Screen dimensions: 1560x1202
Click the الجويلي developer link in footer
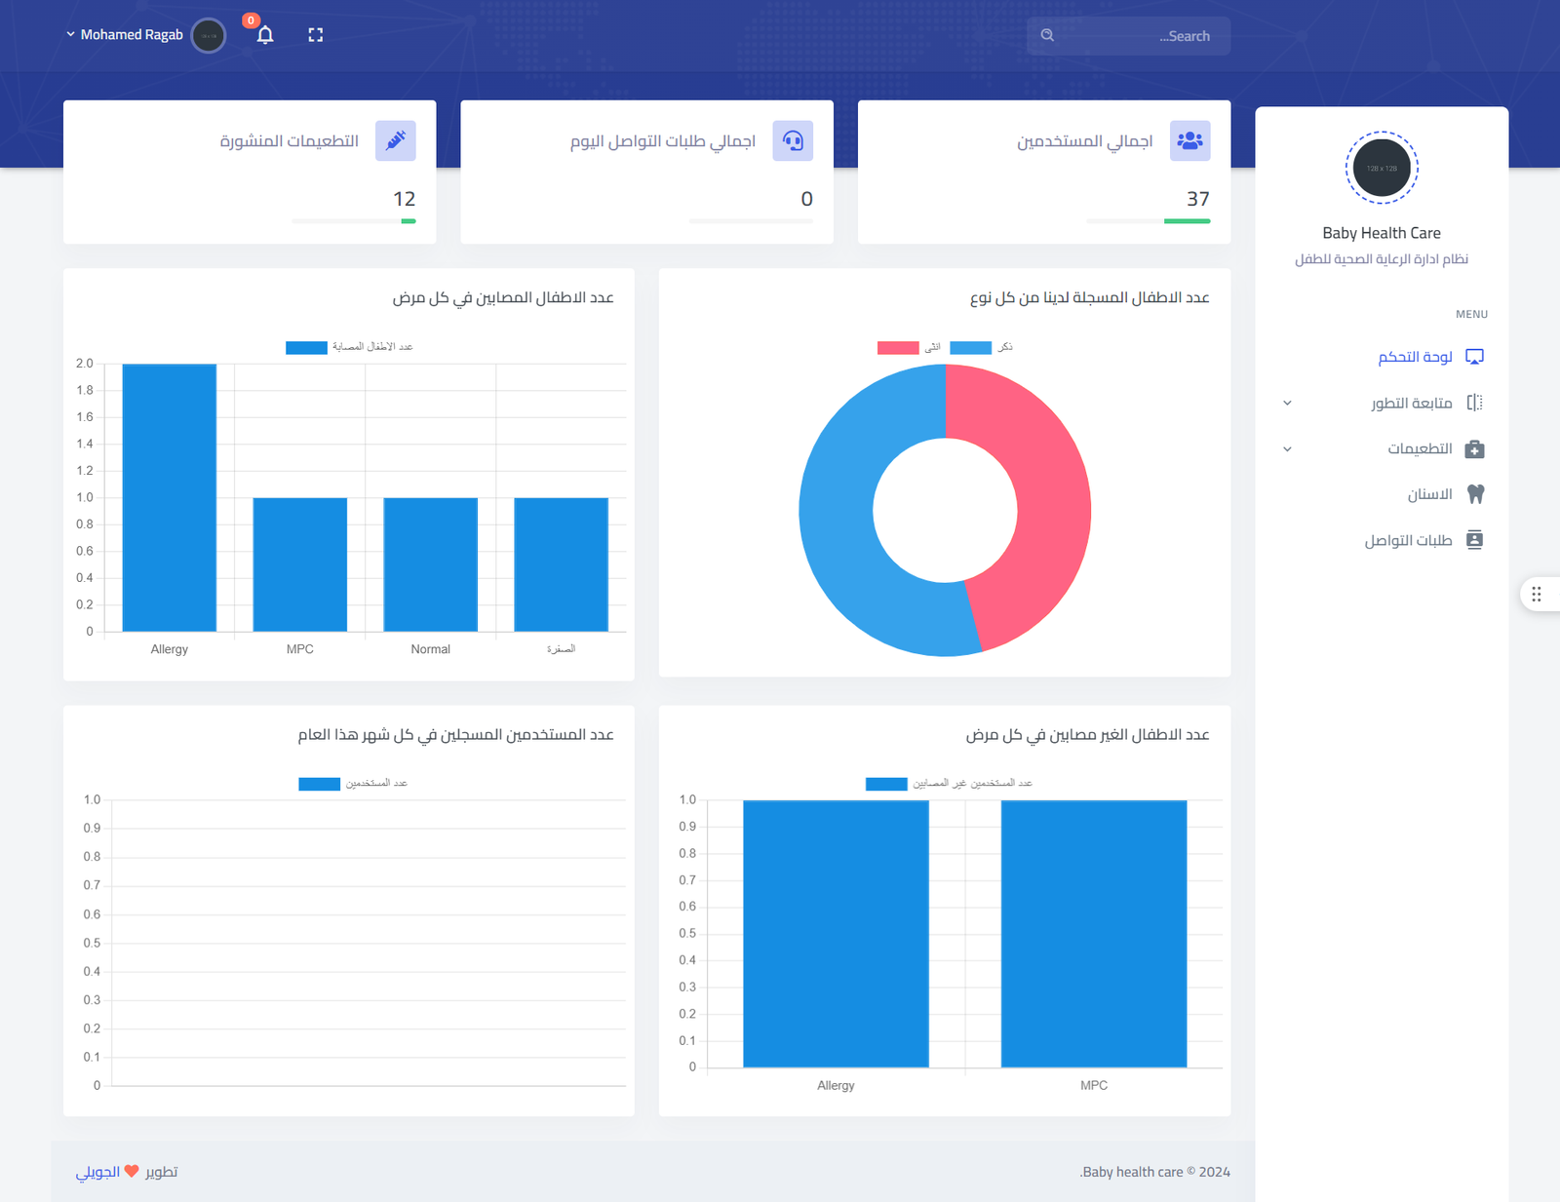click(x=97, y=1172)
